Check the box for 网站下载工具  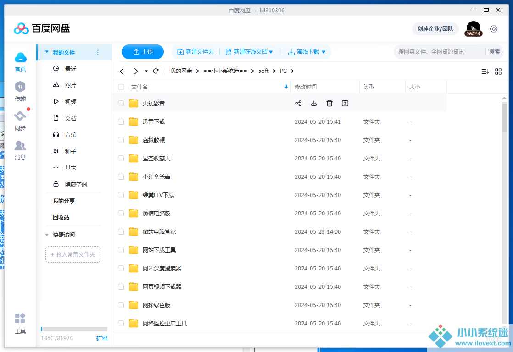[x=121, y=250]
